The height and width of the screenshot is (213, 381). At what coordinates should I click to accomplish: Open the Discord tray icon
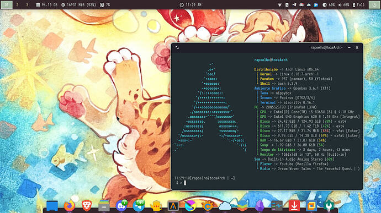(x=301, y=4)
